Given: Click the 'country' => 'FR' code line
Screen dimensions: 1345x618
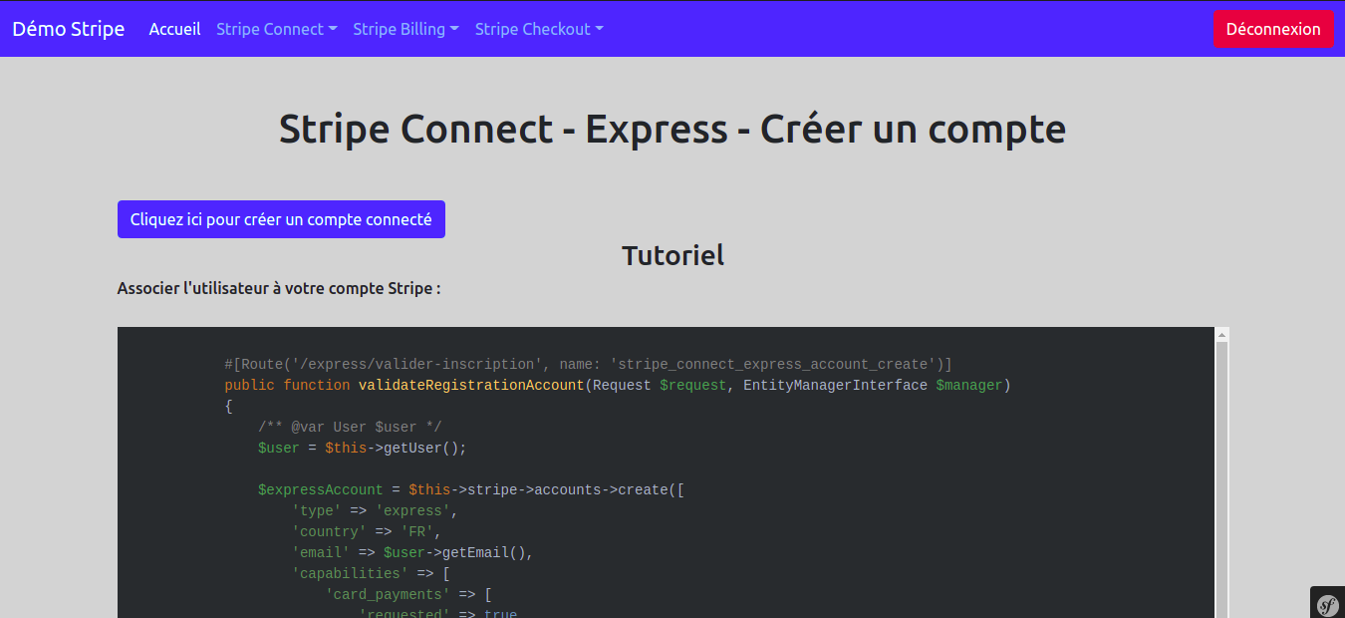Looking at the screenshot, I should pyautogui.click(x=366, y=531).
